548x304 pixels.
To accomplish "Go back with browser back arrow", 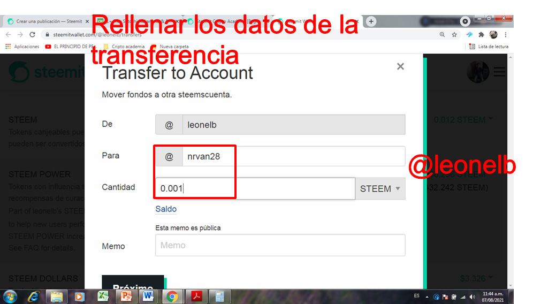I will (x=9, y=35).
